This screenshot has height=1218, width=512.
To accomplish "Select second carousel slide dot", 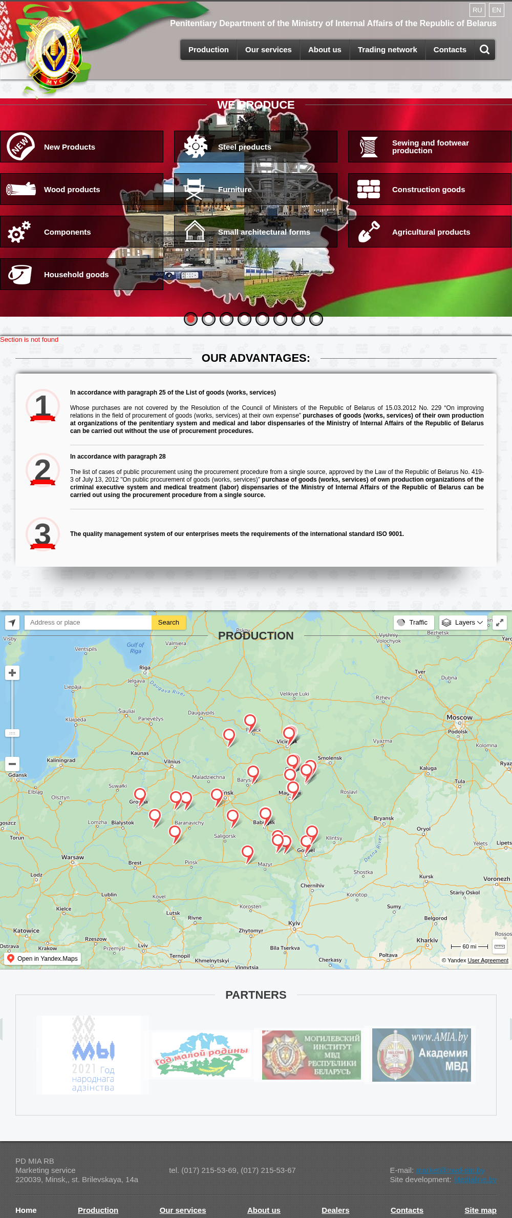I will click(208, 319).
